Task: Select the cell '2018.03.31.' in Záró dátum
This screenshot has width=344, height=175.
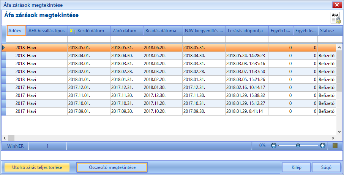Action: [x=127, y=64]
